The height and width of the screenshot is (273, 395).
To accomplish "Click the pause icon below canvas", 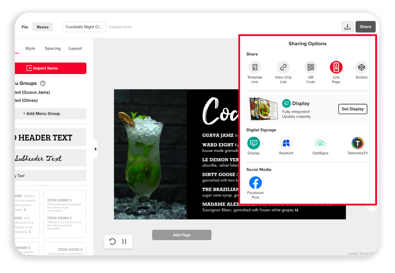I will 124,241.
